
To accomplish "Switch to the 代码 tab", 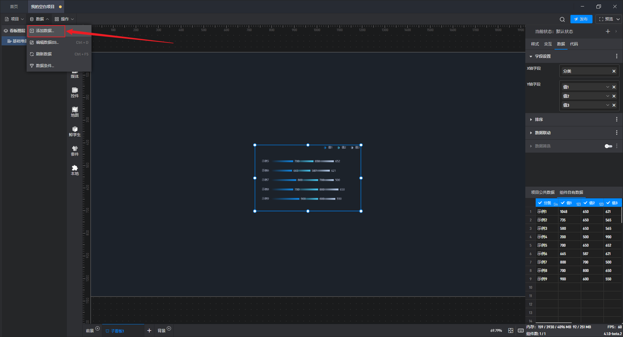I will pos(574,44).
